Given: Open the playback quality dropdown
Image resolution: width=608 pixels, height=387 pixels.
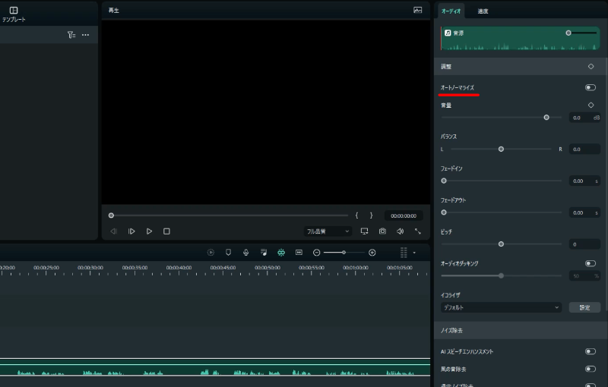Looking at the screenshot, I should click(328, 231).
